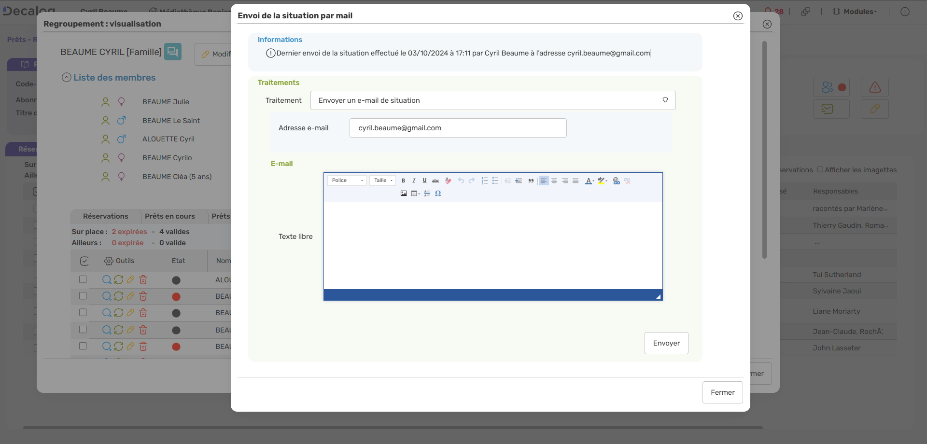
Task: Open the text highlight color picker
Action: (602, 181)
